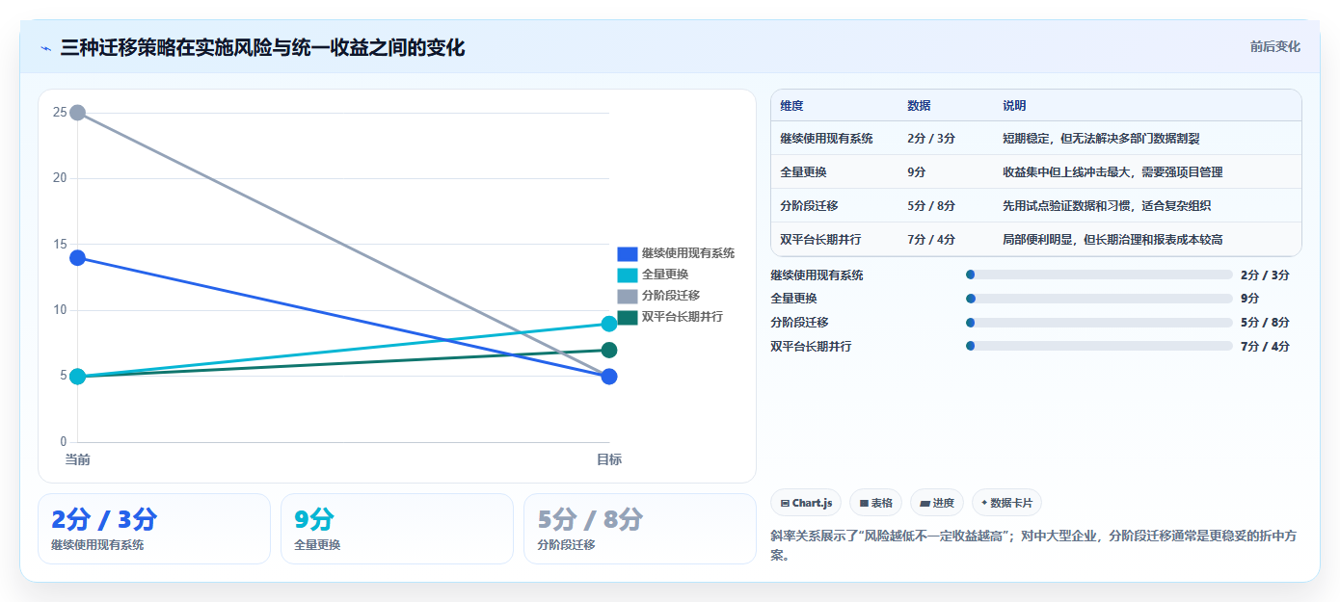The height and width of the screenshot is (602, 1340).
Task: Click the chart title heading
Action: [262, 47]
